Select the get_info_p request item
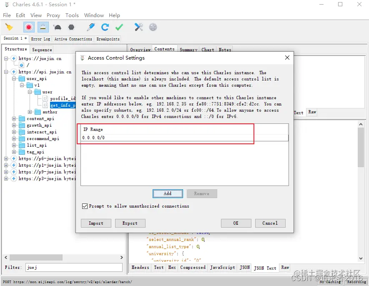Image resolution: width=369 pixels, height=286 pixels. (63, 105)
